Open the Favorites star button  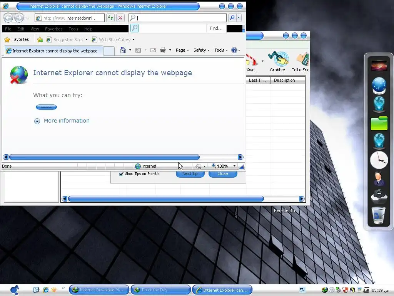pos(17,40)
